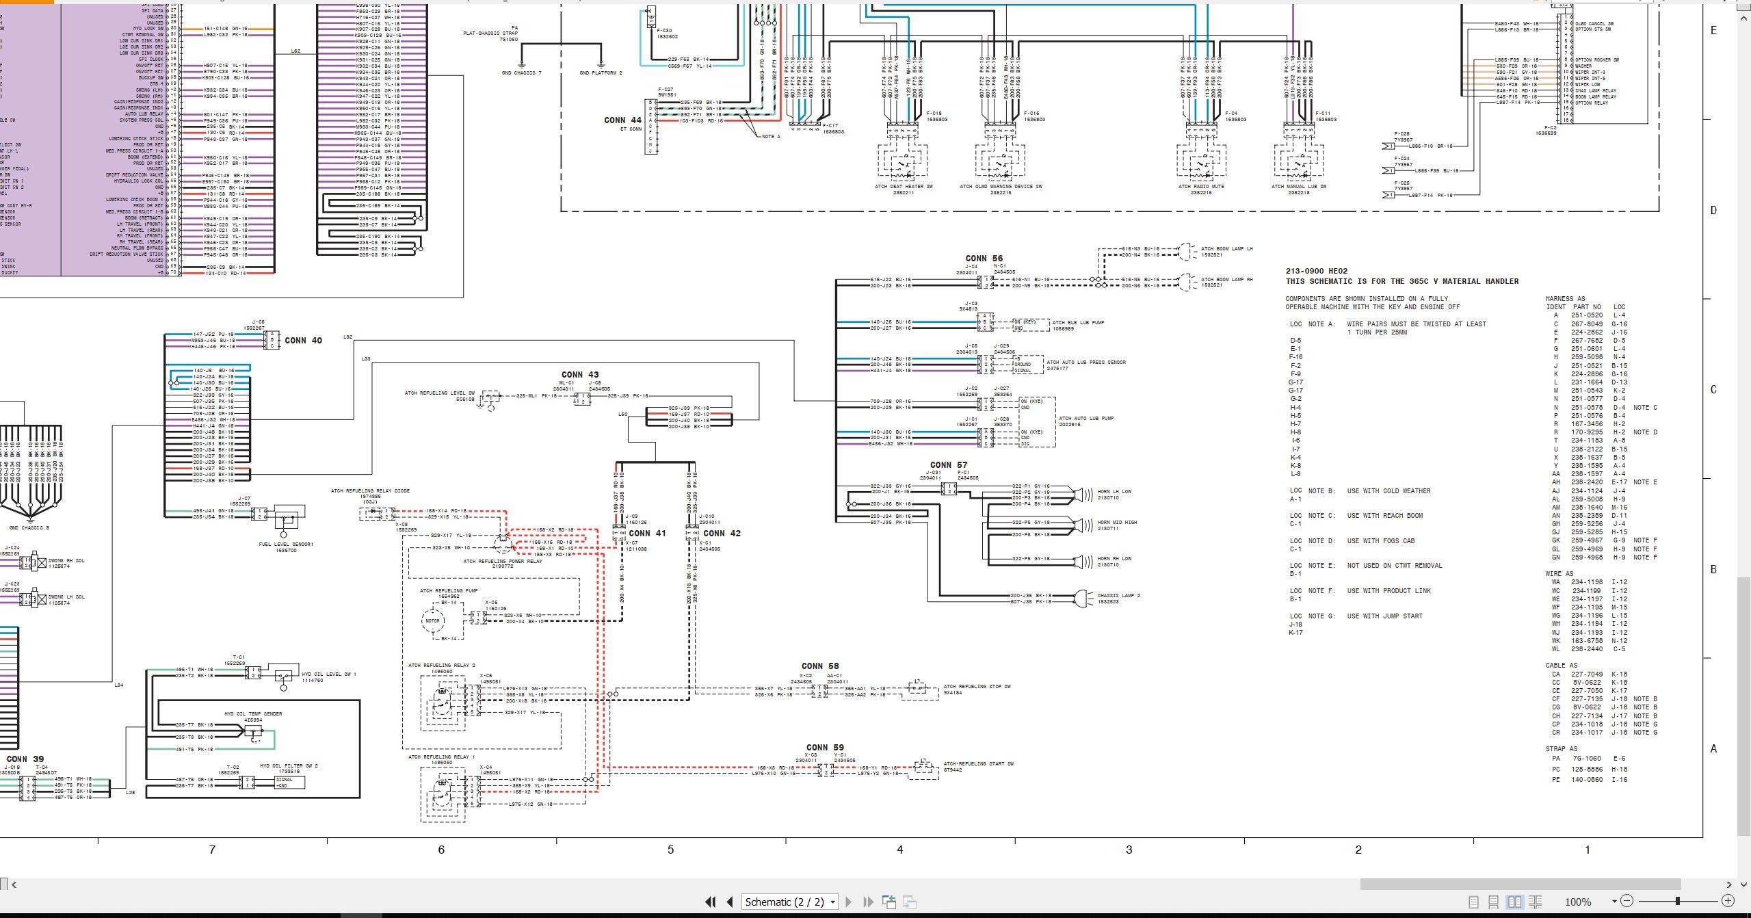Toggle two-page side-by-side view

coord(1514,902)
